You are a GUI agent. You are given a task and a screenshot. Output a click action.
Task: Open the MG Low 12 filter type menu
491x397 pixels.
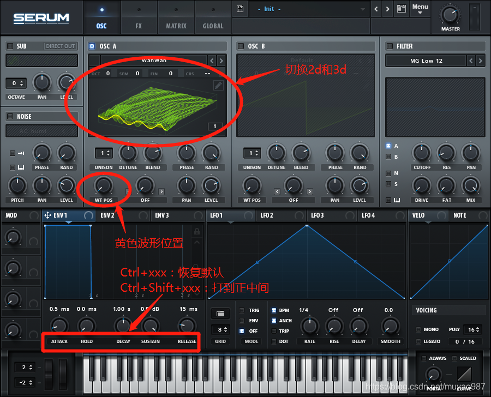click(x=426, y=61)
